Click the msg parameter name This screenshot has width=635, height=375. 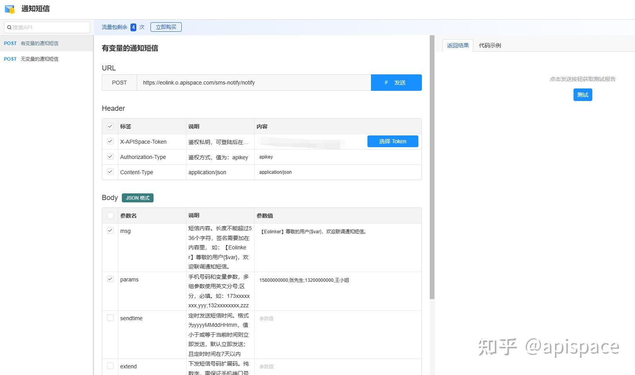coord(125,231)
